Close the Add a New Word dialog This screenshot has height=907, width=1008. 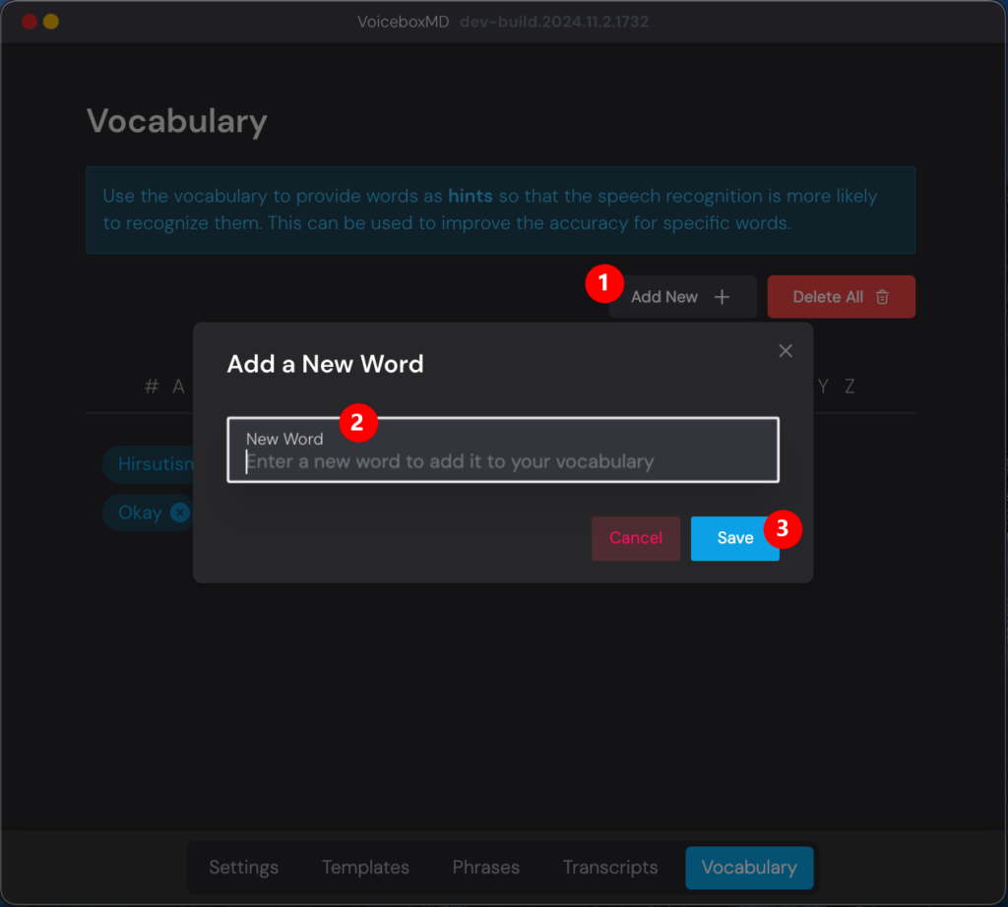pos(785,351)
